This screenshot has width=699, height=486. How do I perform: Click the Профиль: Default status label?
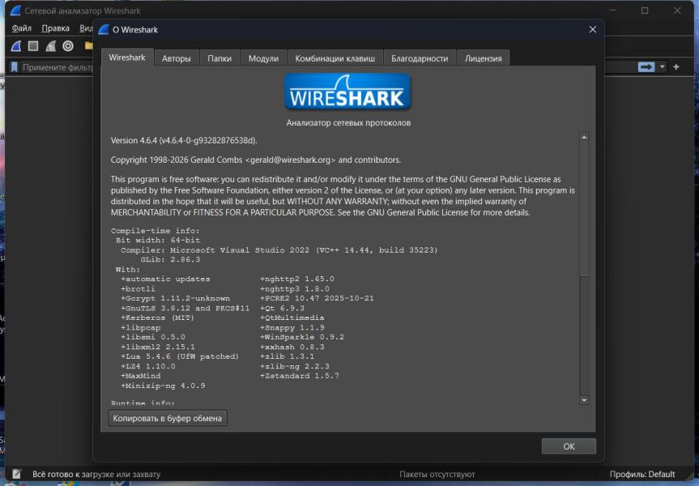pos(641,474)
